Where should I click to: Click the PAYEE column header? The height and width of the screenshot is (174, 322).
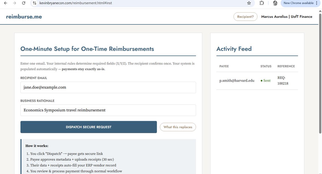click(224, 66)
